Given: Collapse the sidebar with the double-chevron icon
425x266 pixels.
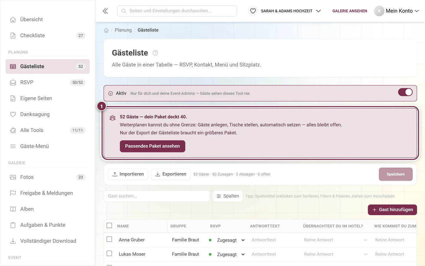Looking at the screenshot, I should click(105, 11).
